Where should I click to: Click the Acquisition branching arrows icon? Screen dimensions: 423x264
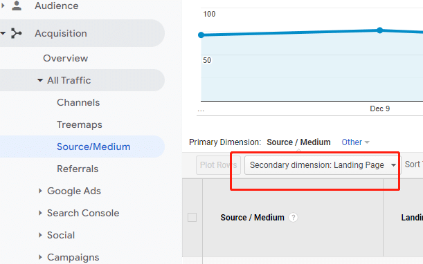pyautogui.click(x=16, y=33)
